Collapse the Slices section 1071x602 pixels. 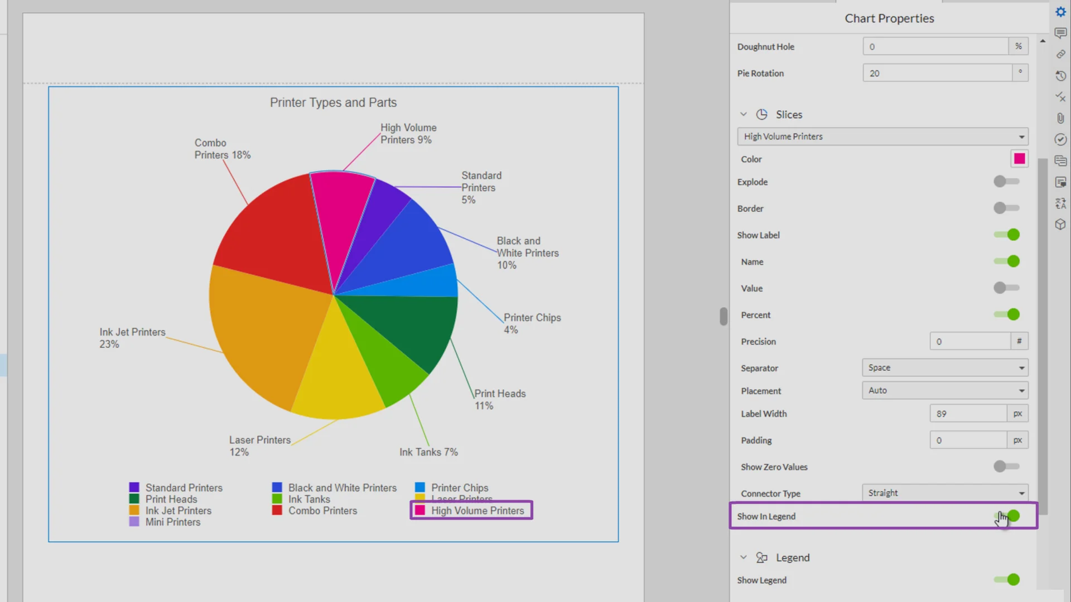(x=744, y=114)
